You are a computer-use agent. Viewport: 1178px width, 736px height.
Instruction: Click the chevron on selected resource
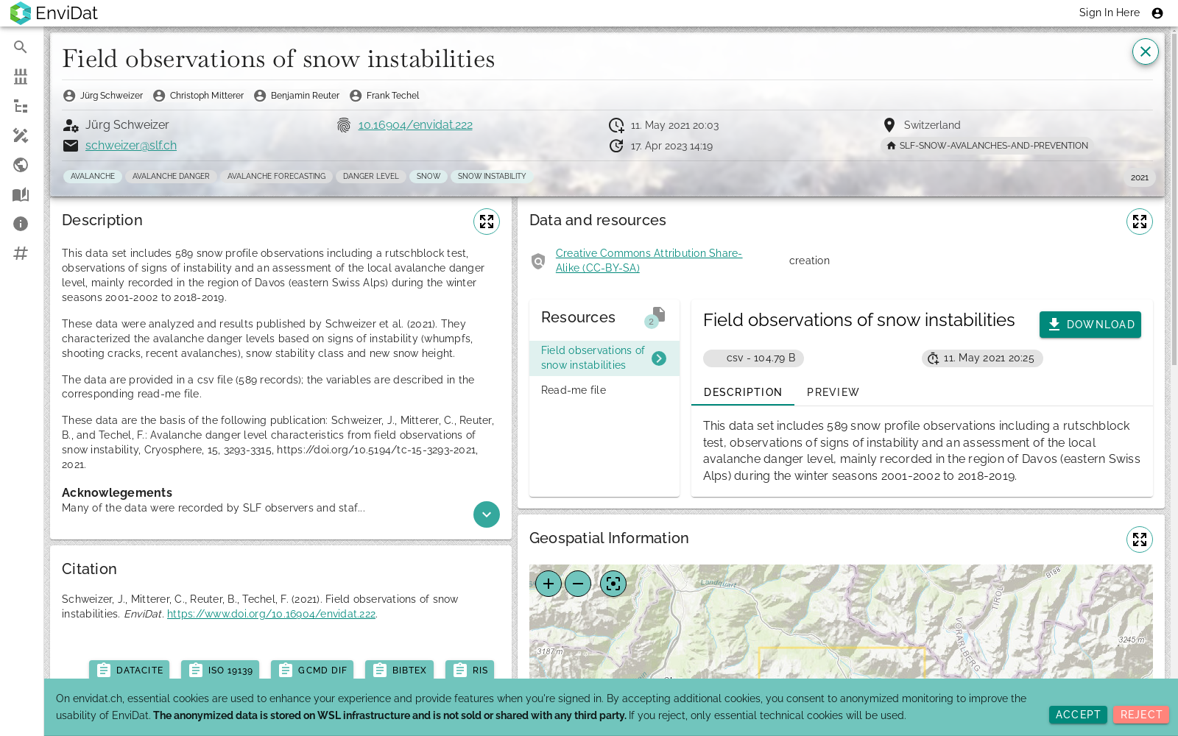(659, 358)
